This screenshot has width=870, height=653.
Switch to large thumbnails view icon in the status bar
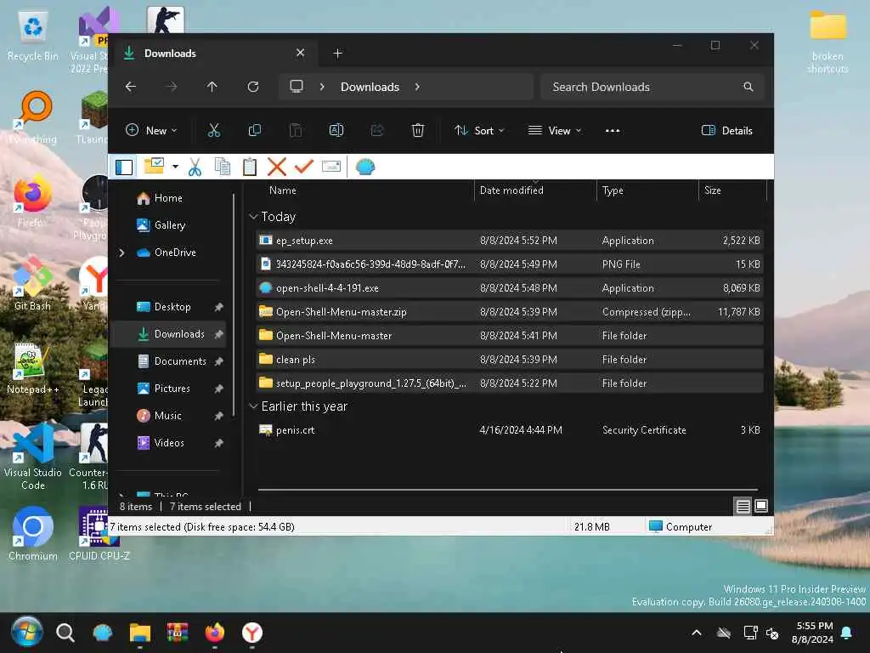(x=761, y=506)
